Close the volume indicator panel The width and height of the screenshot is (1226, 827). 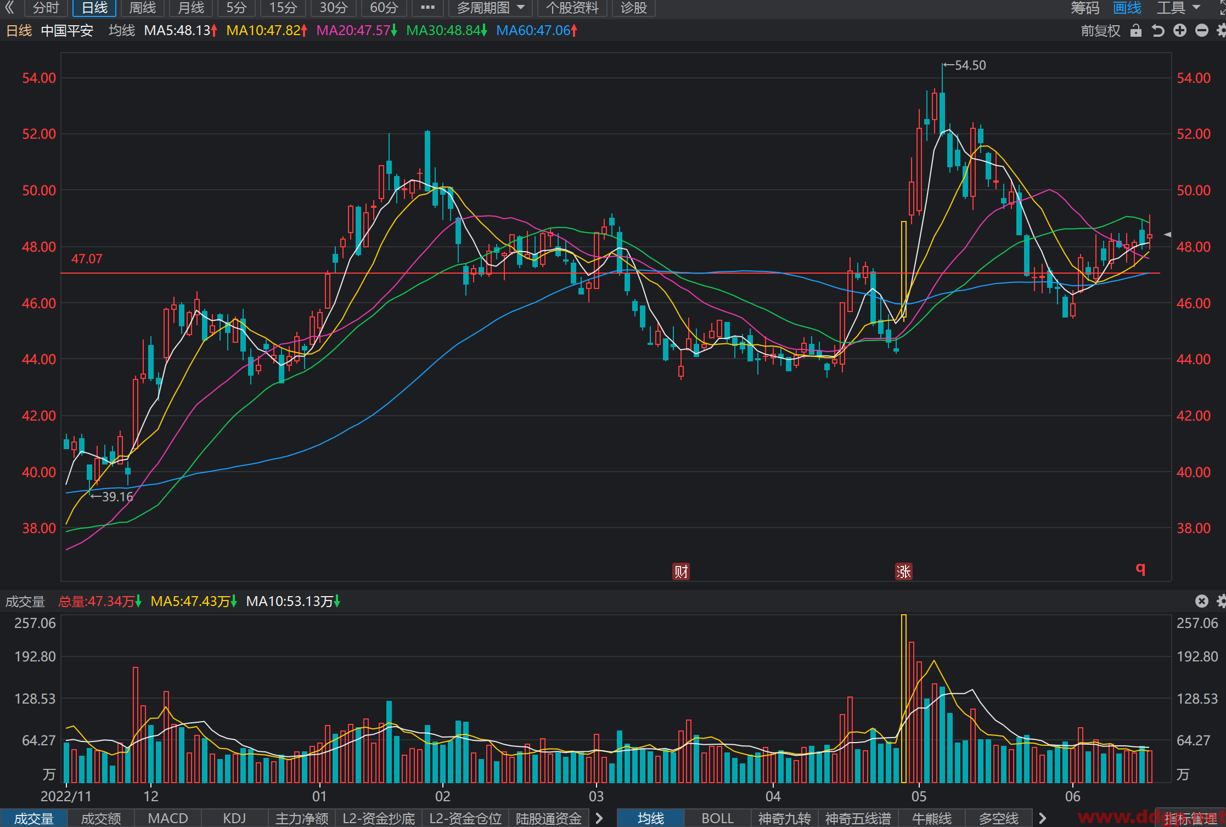click(1202, 601)
